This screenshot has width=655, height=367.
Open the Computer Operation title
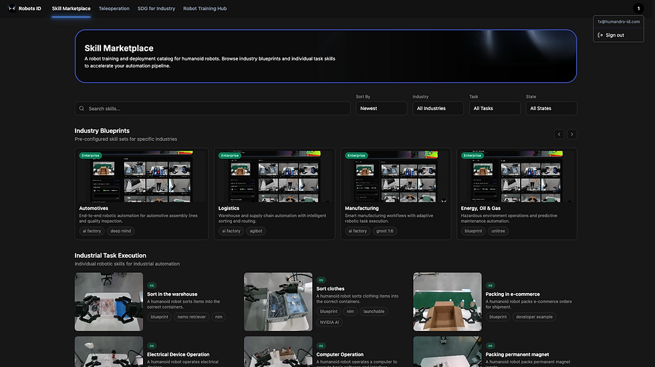340,354
